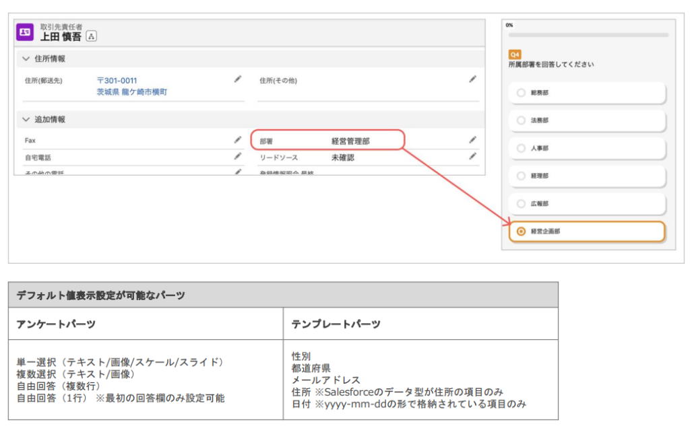Click the Q4 question badge

(x=515, y=55)
